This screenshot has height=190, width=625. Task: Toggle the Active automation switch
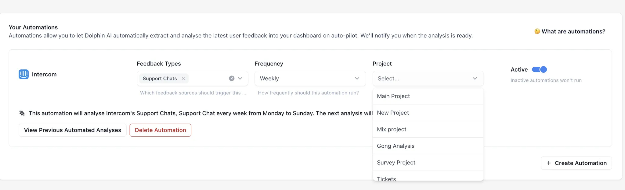539,70
